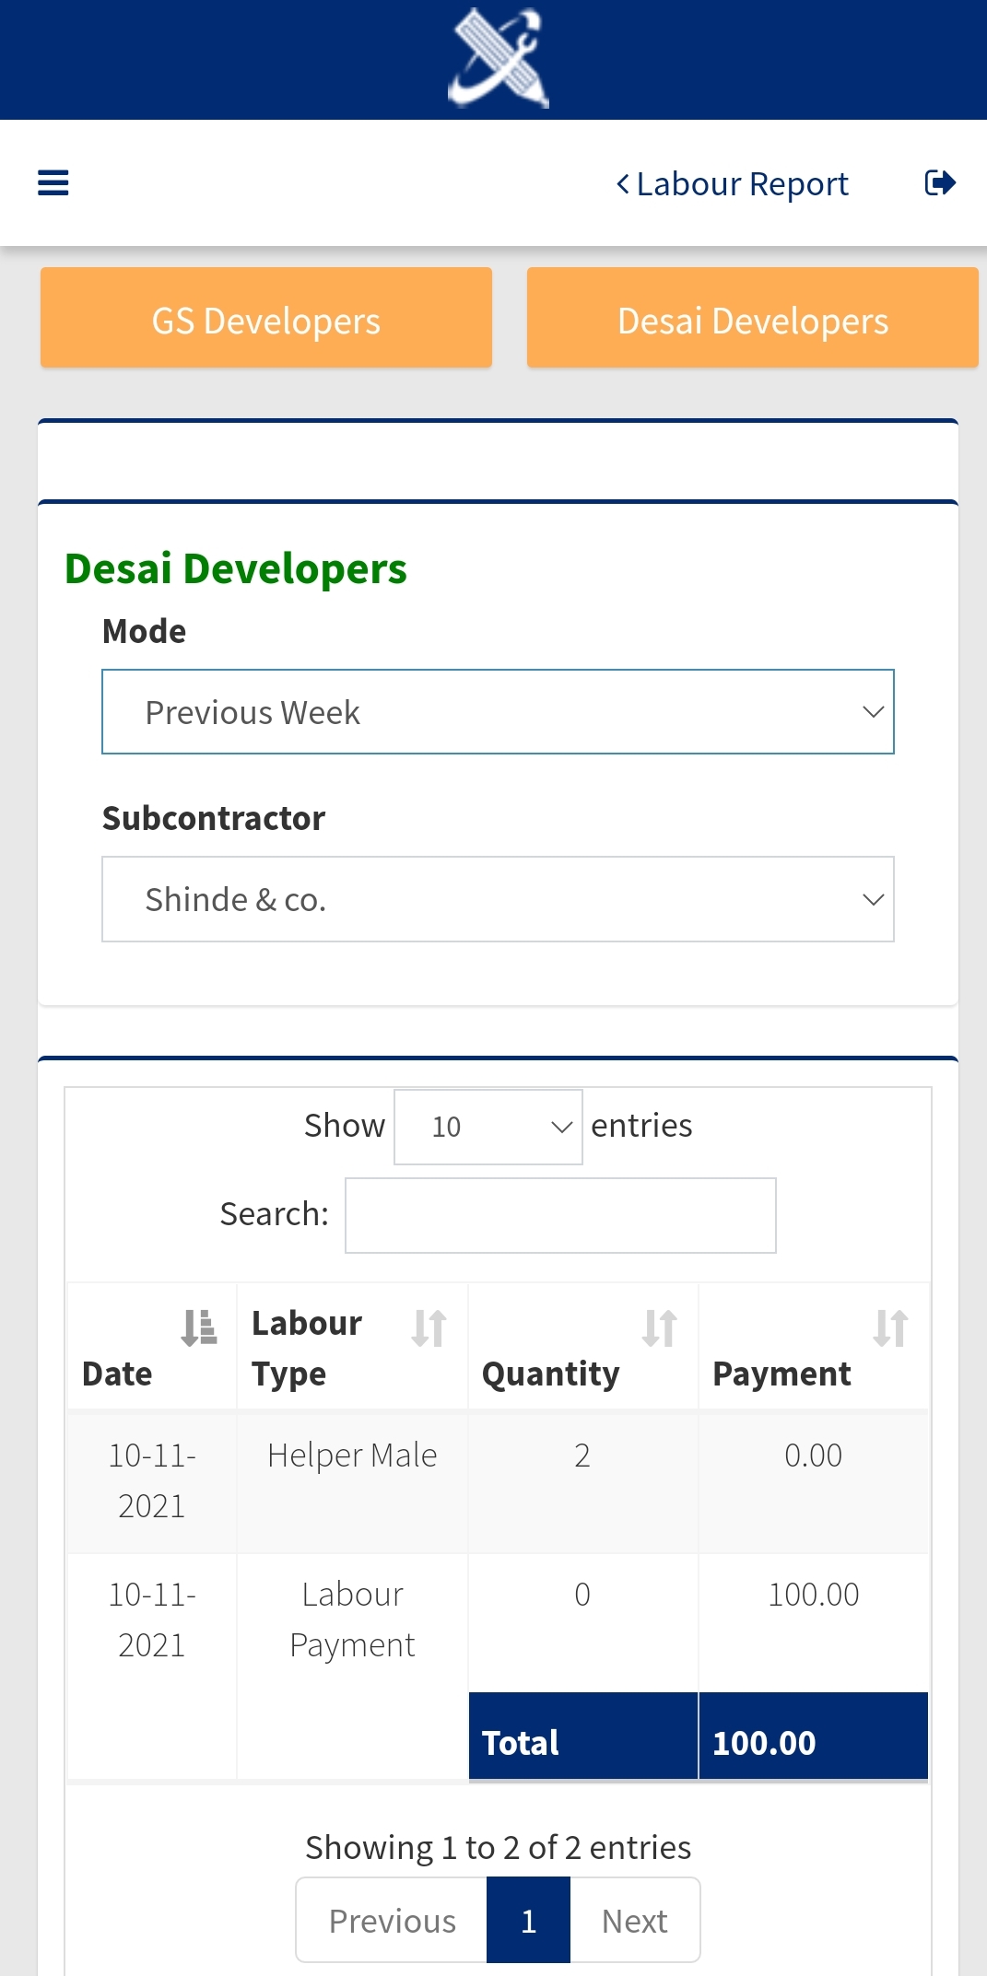This screenshot has height=1976, width=987.
Task: Select page 1 in pagination
Action: point(528,1921)
